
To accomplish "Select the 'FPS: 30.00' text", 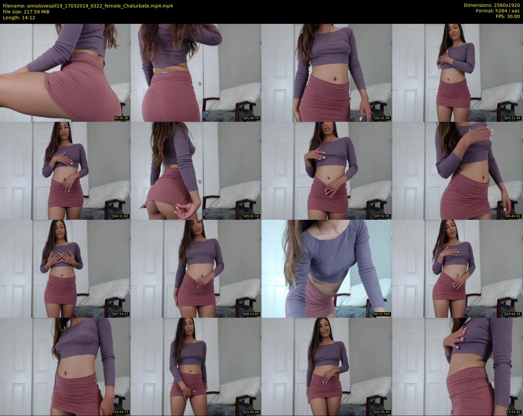I will tap(508, 17).
